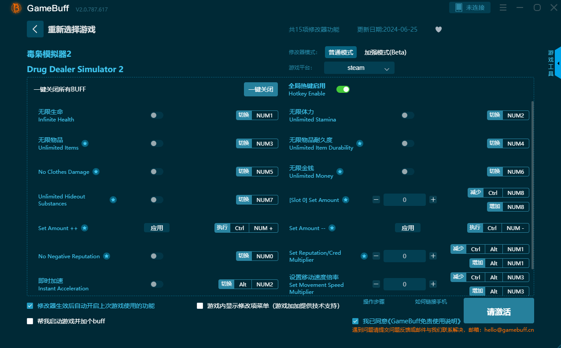This screenshot has width=561, height=348.
Task: Click the GameBuff logo icon
Action: tap(16, 8)
